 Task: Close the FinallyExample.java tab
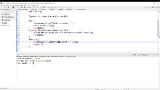tap(87, 9)
